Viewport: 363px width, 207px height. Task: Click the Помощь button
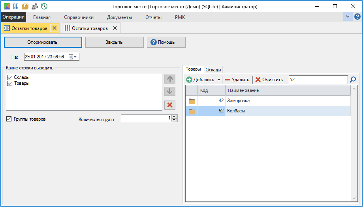166,42
